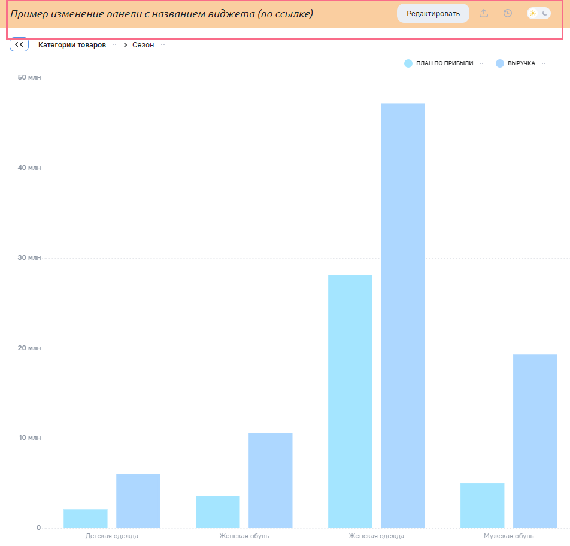Switch to dark theme using moon icon

click(545, 13)
